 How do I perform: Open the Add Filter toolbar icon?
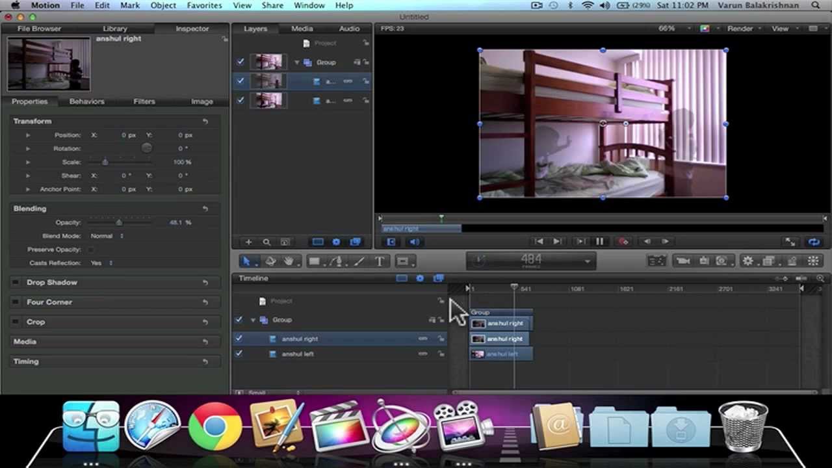coord(769,261)
